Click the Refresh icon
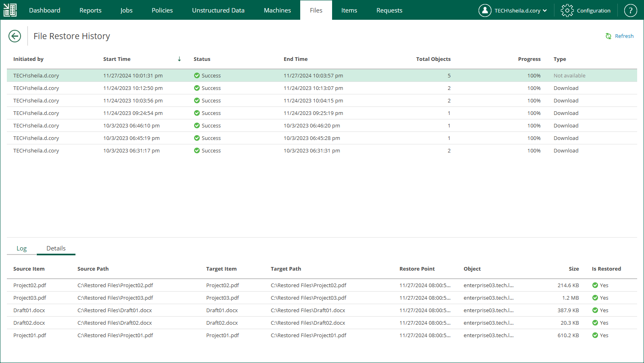This screenshot has width=644, height=363. pos(608,36)
